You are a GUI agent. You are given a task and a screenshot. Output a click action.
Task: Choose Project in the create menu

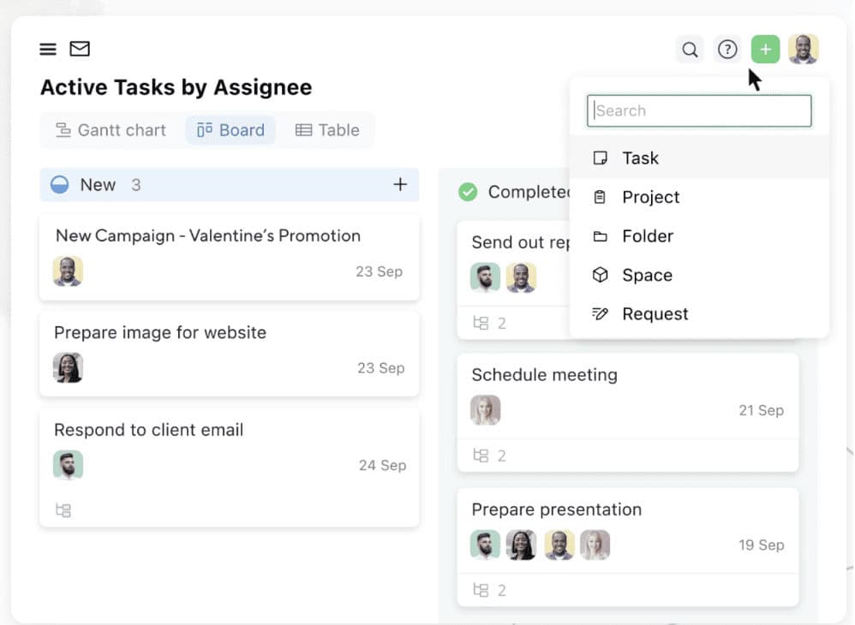[x=699, y=197]
